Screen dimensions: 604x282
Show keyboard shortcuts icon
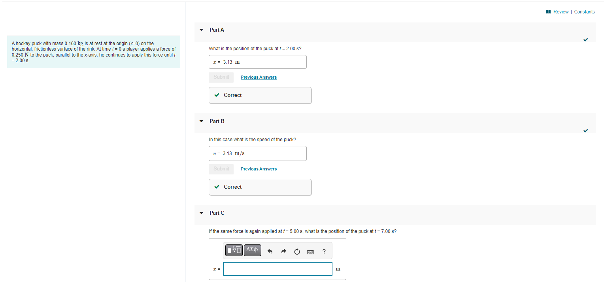[310, 252]
